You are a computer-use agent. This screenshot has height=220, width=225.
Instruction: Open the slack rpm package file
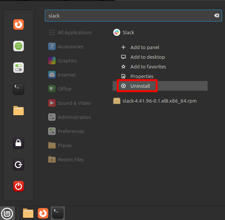pos(155,101)
